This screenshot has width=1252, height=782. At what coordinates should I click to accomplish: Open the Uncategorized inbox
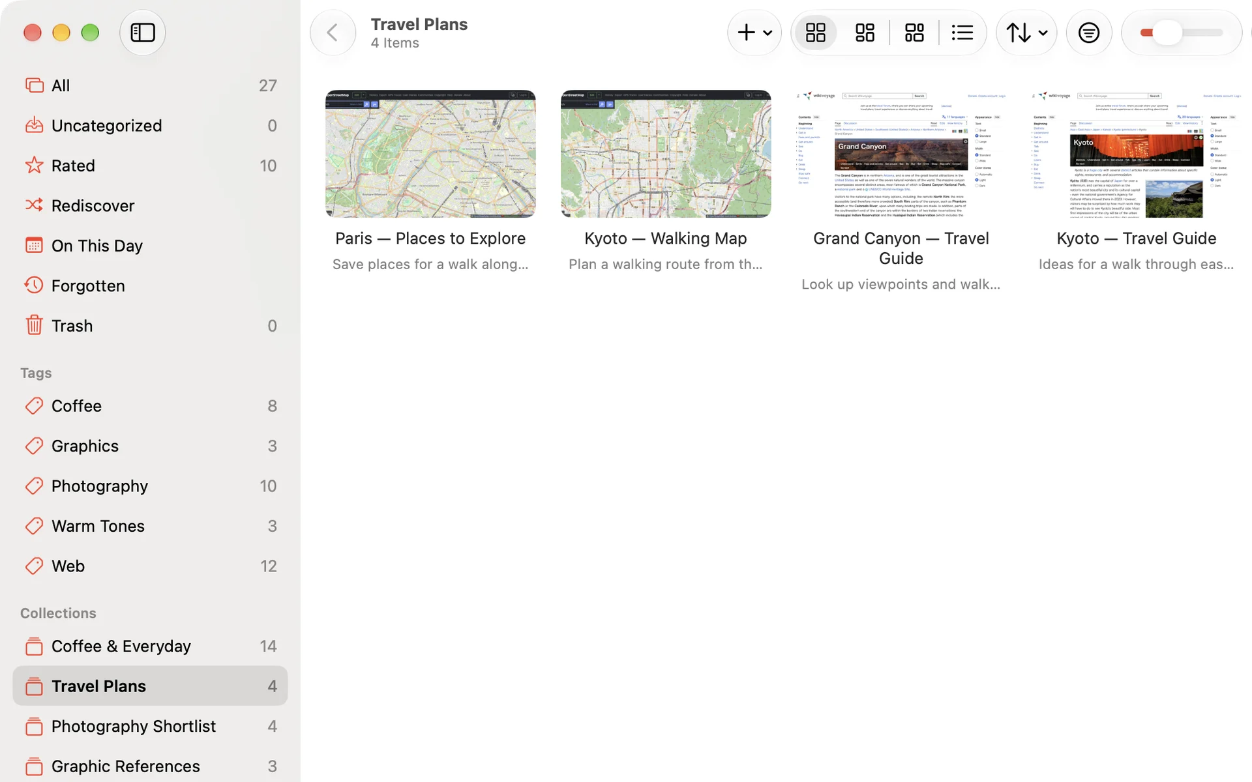pos(150,125)
